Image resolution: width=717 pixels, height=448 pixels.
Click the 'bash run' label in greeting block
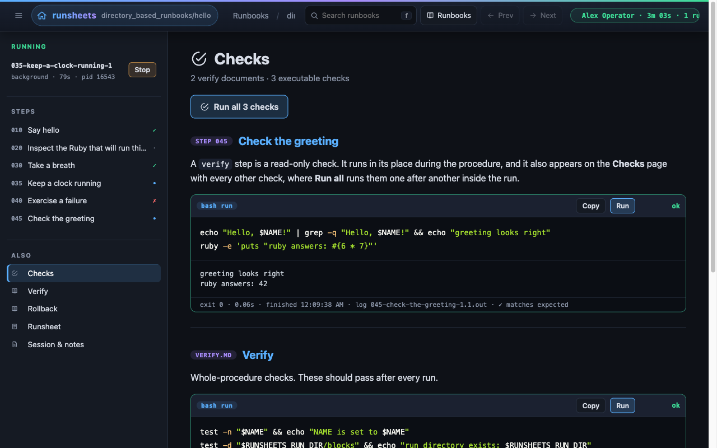[217, 206]
